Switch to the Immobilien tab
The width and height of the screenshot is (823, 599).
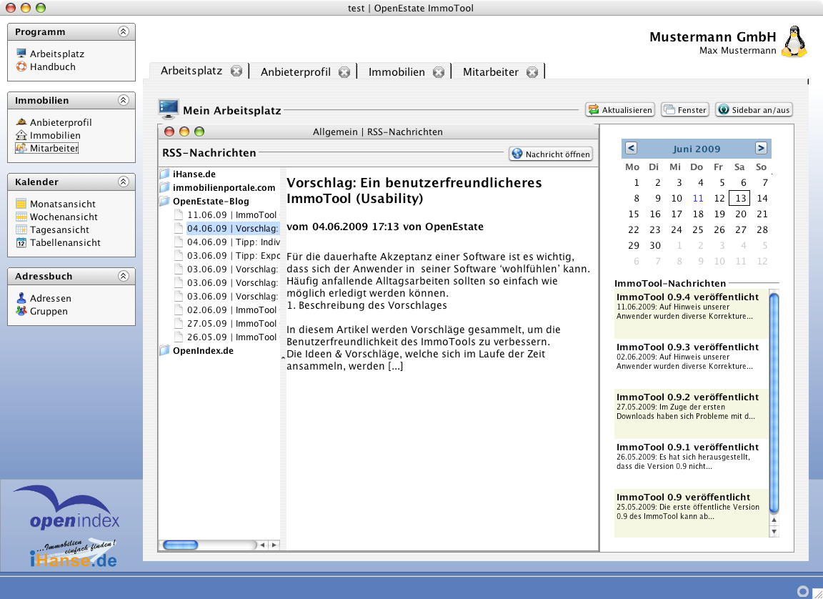click(396, 71)
